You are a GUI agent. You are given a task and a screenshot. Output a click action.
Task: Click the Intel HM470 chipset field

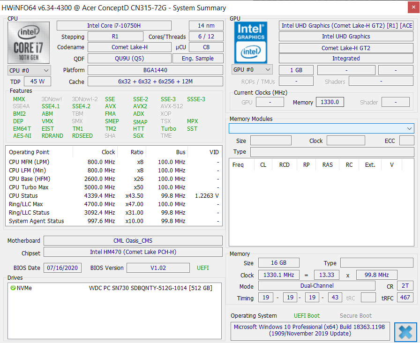click(133, 252)
